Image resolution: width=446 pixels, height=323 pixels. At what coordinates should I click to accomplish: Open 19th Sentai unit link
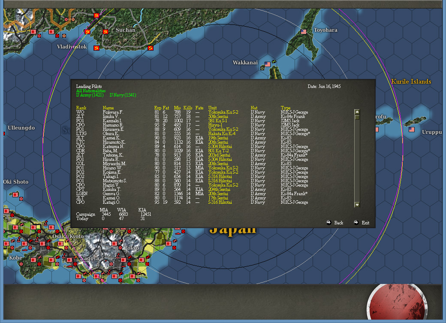pyautogui.click(x=218, y=138)
